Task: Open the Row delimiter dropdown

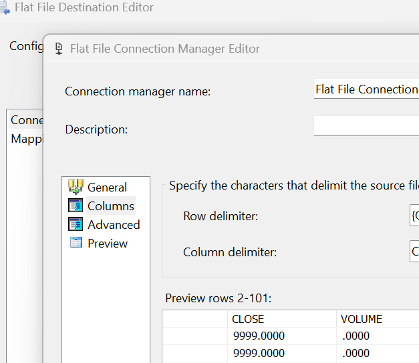Action: pyautogui.click(x=414, y=216)
